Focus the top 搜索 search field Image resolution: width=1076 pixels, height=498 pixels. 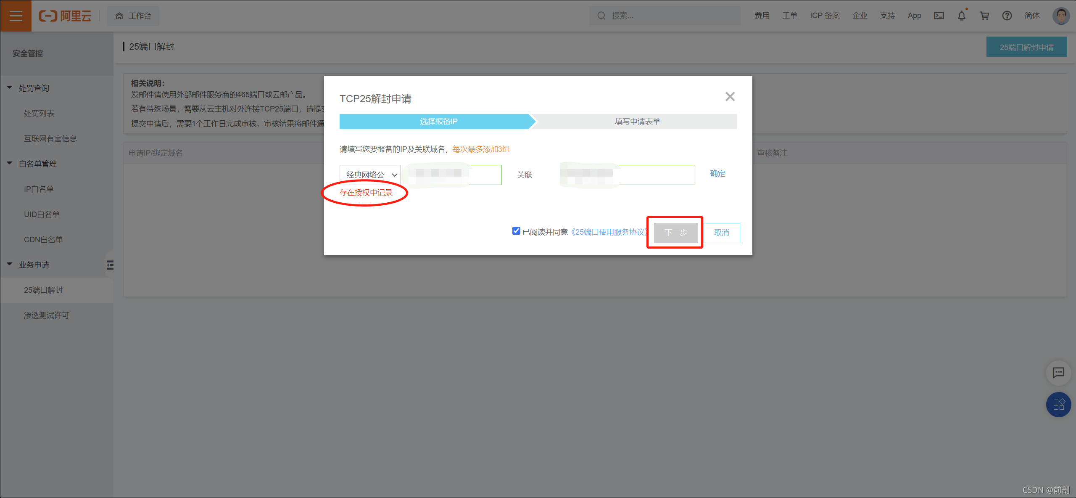click(665, 16)
